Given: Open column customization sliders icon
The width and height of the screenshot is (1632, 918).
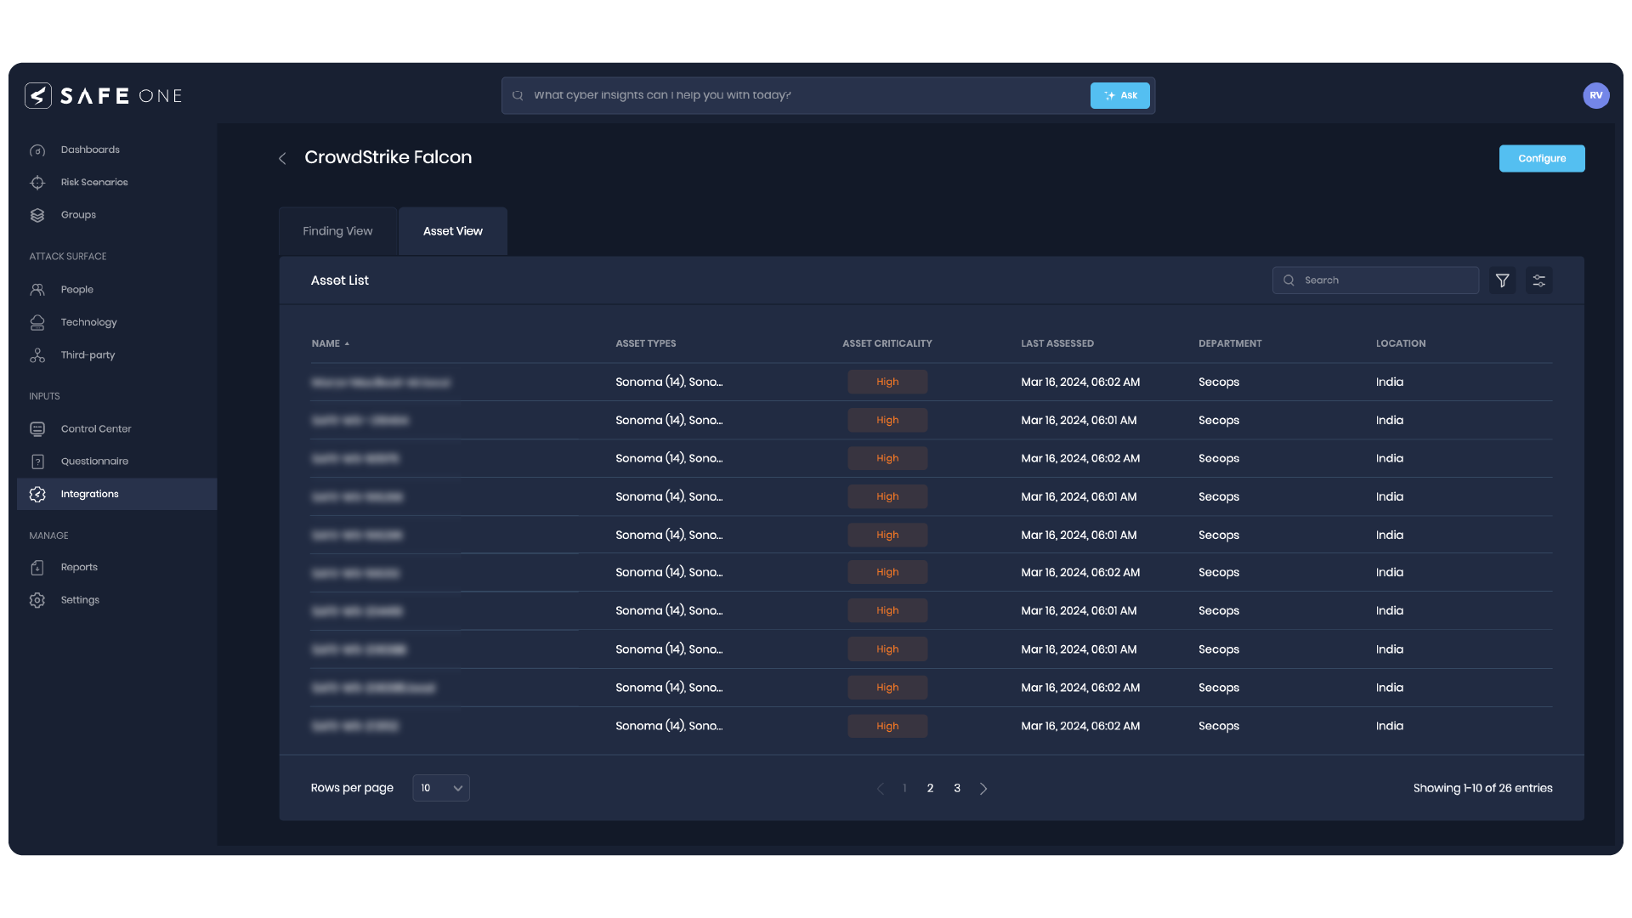Looking at the screenshot, I should coord(1538,280).
